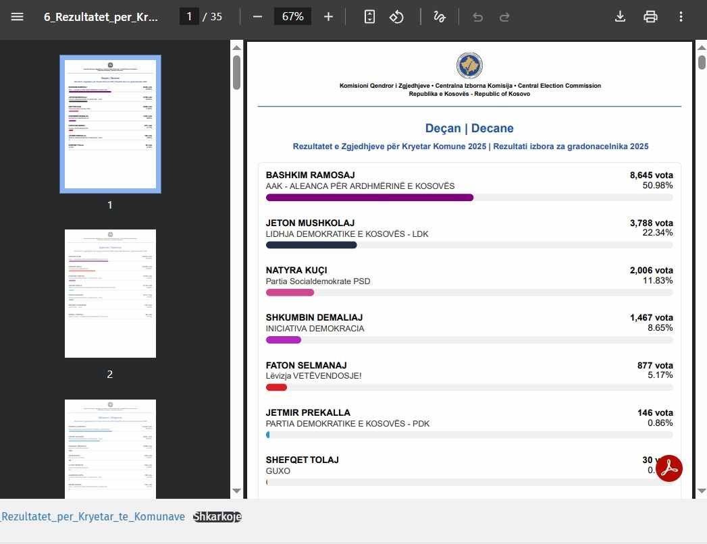The height and width of the screenshot is (544, 707).
Task: Download the PDF file
Action: (620, 17)
